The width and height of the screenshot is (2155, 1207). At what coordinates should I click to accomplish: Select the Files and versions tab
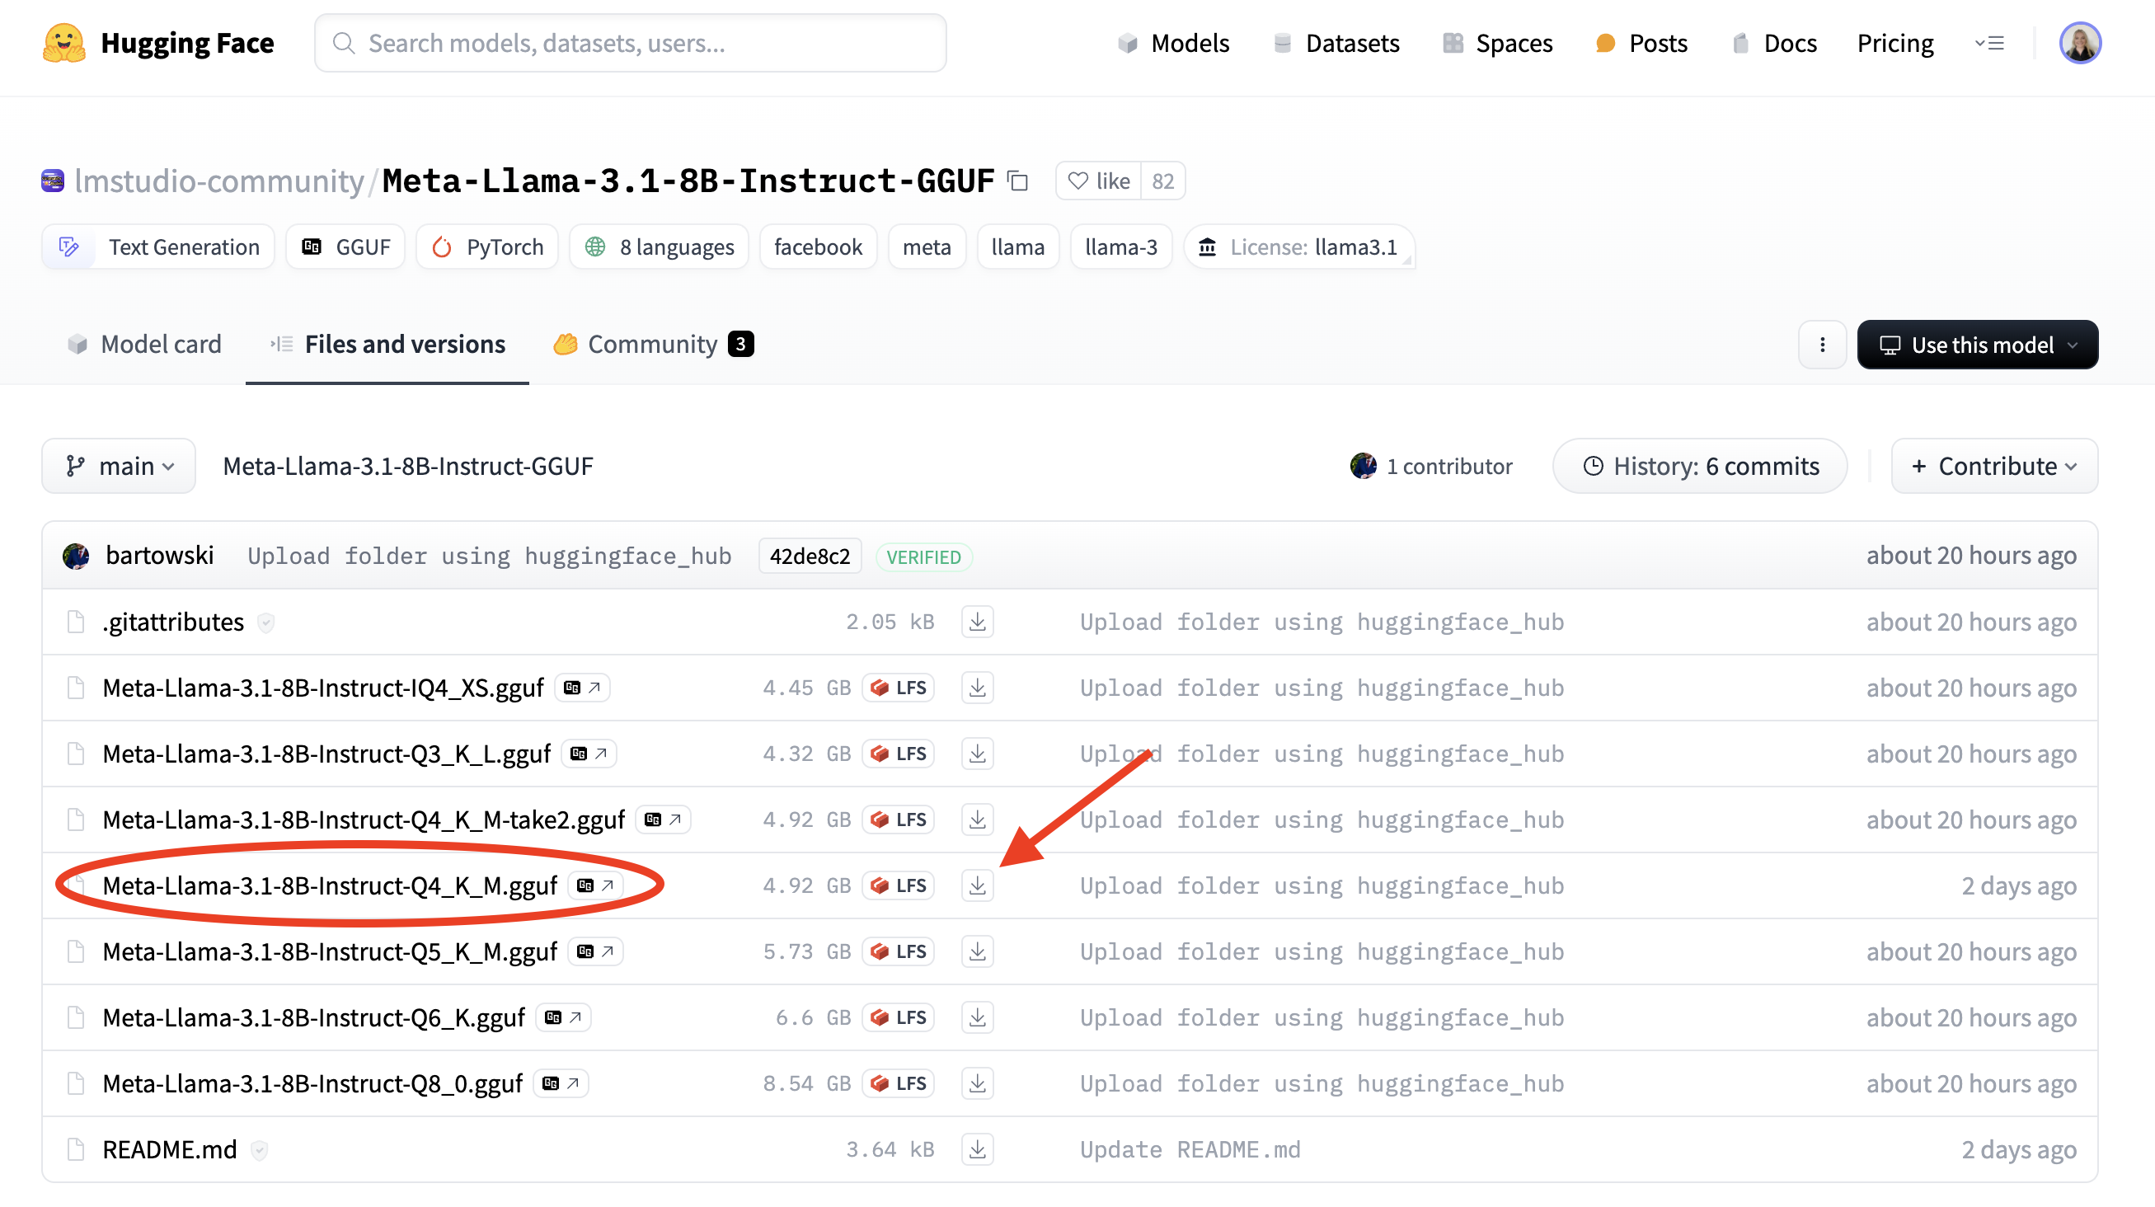click(387, 344)
